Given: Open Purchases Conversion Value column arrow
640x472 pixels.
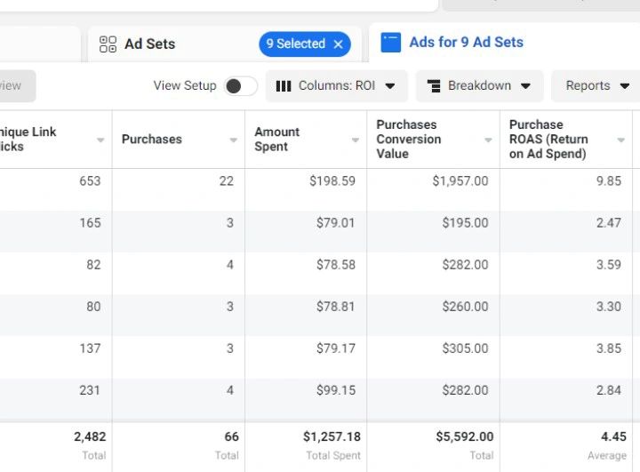Looking at the screenshot, I should [488, 140].
